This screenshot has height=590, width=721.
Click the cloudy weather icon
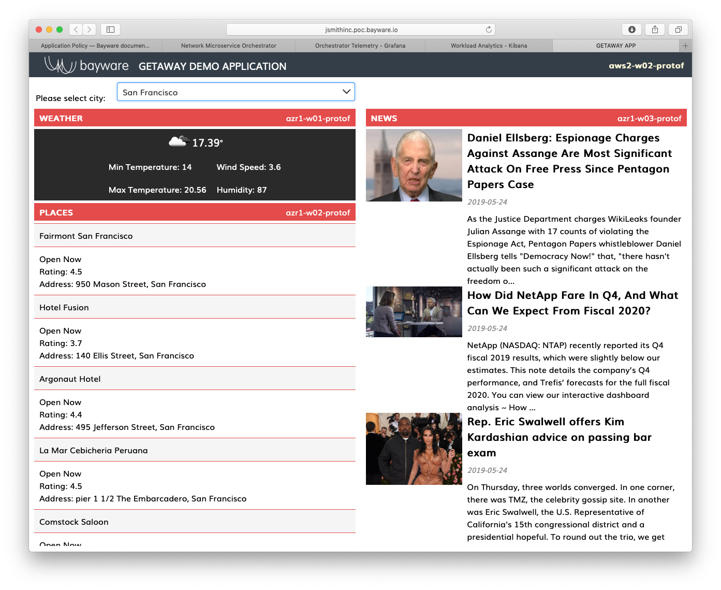point(178,141)
